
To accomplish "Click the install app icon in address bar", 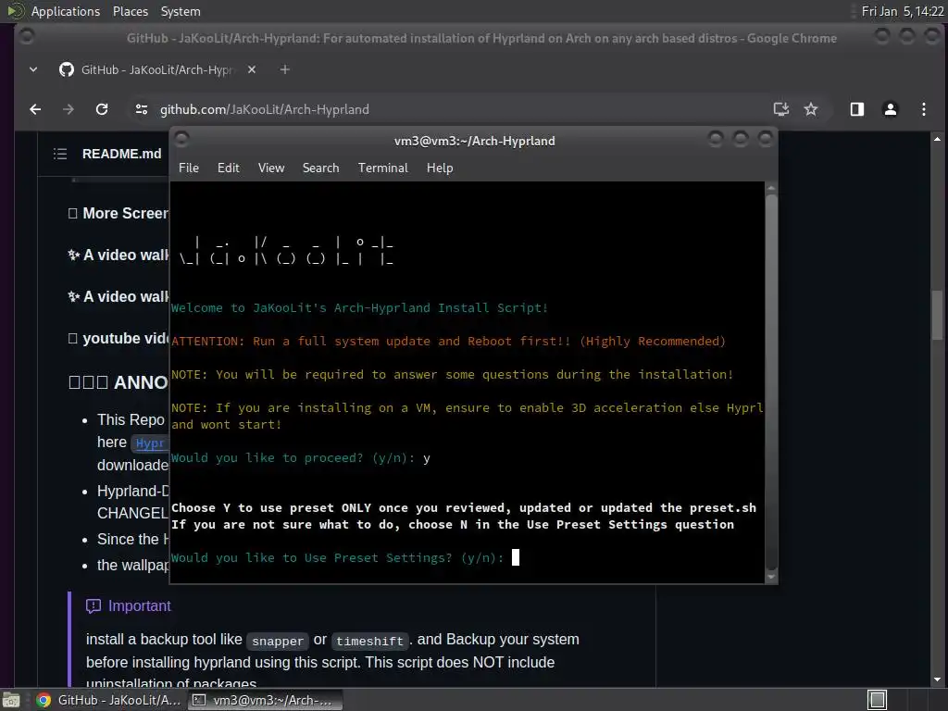I will 781,109.
